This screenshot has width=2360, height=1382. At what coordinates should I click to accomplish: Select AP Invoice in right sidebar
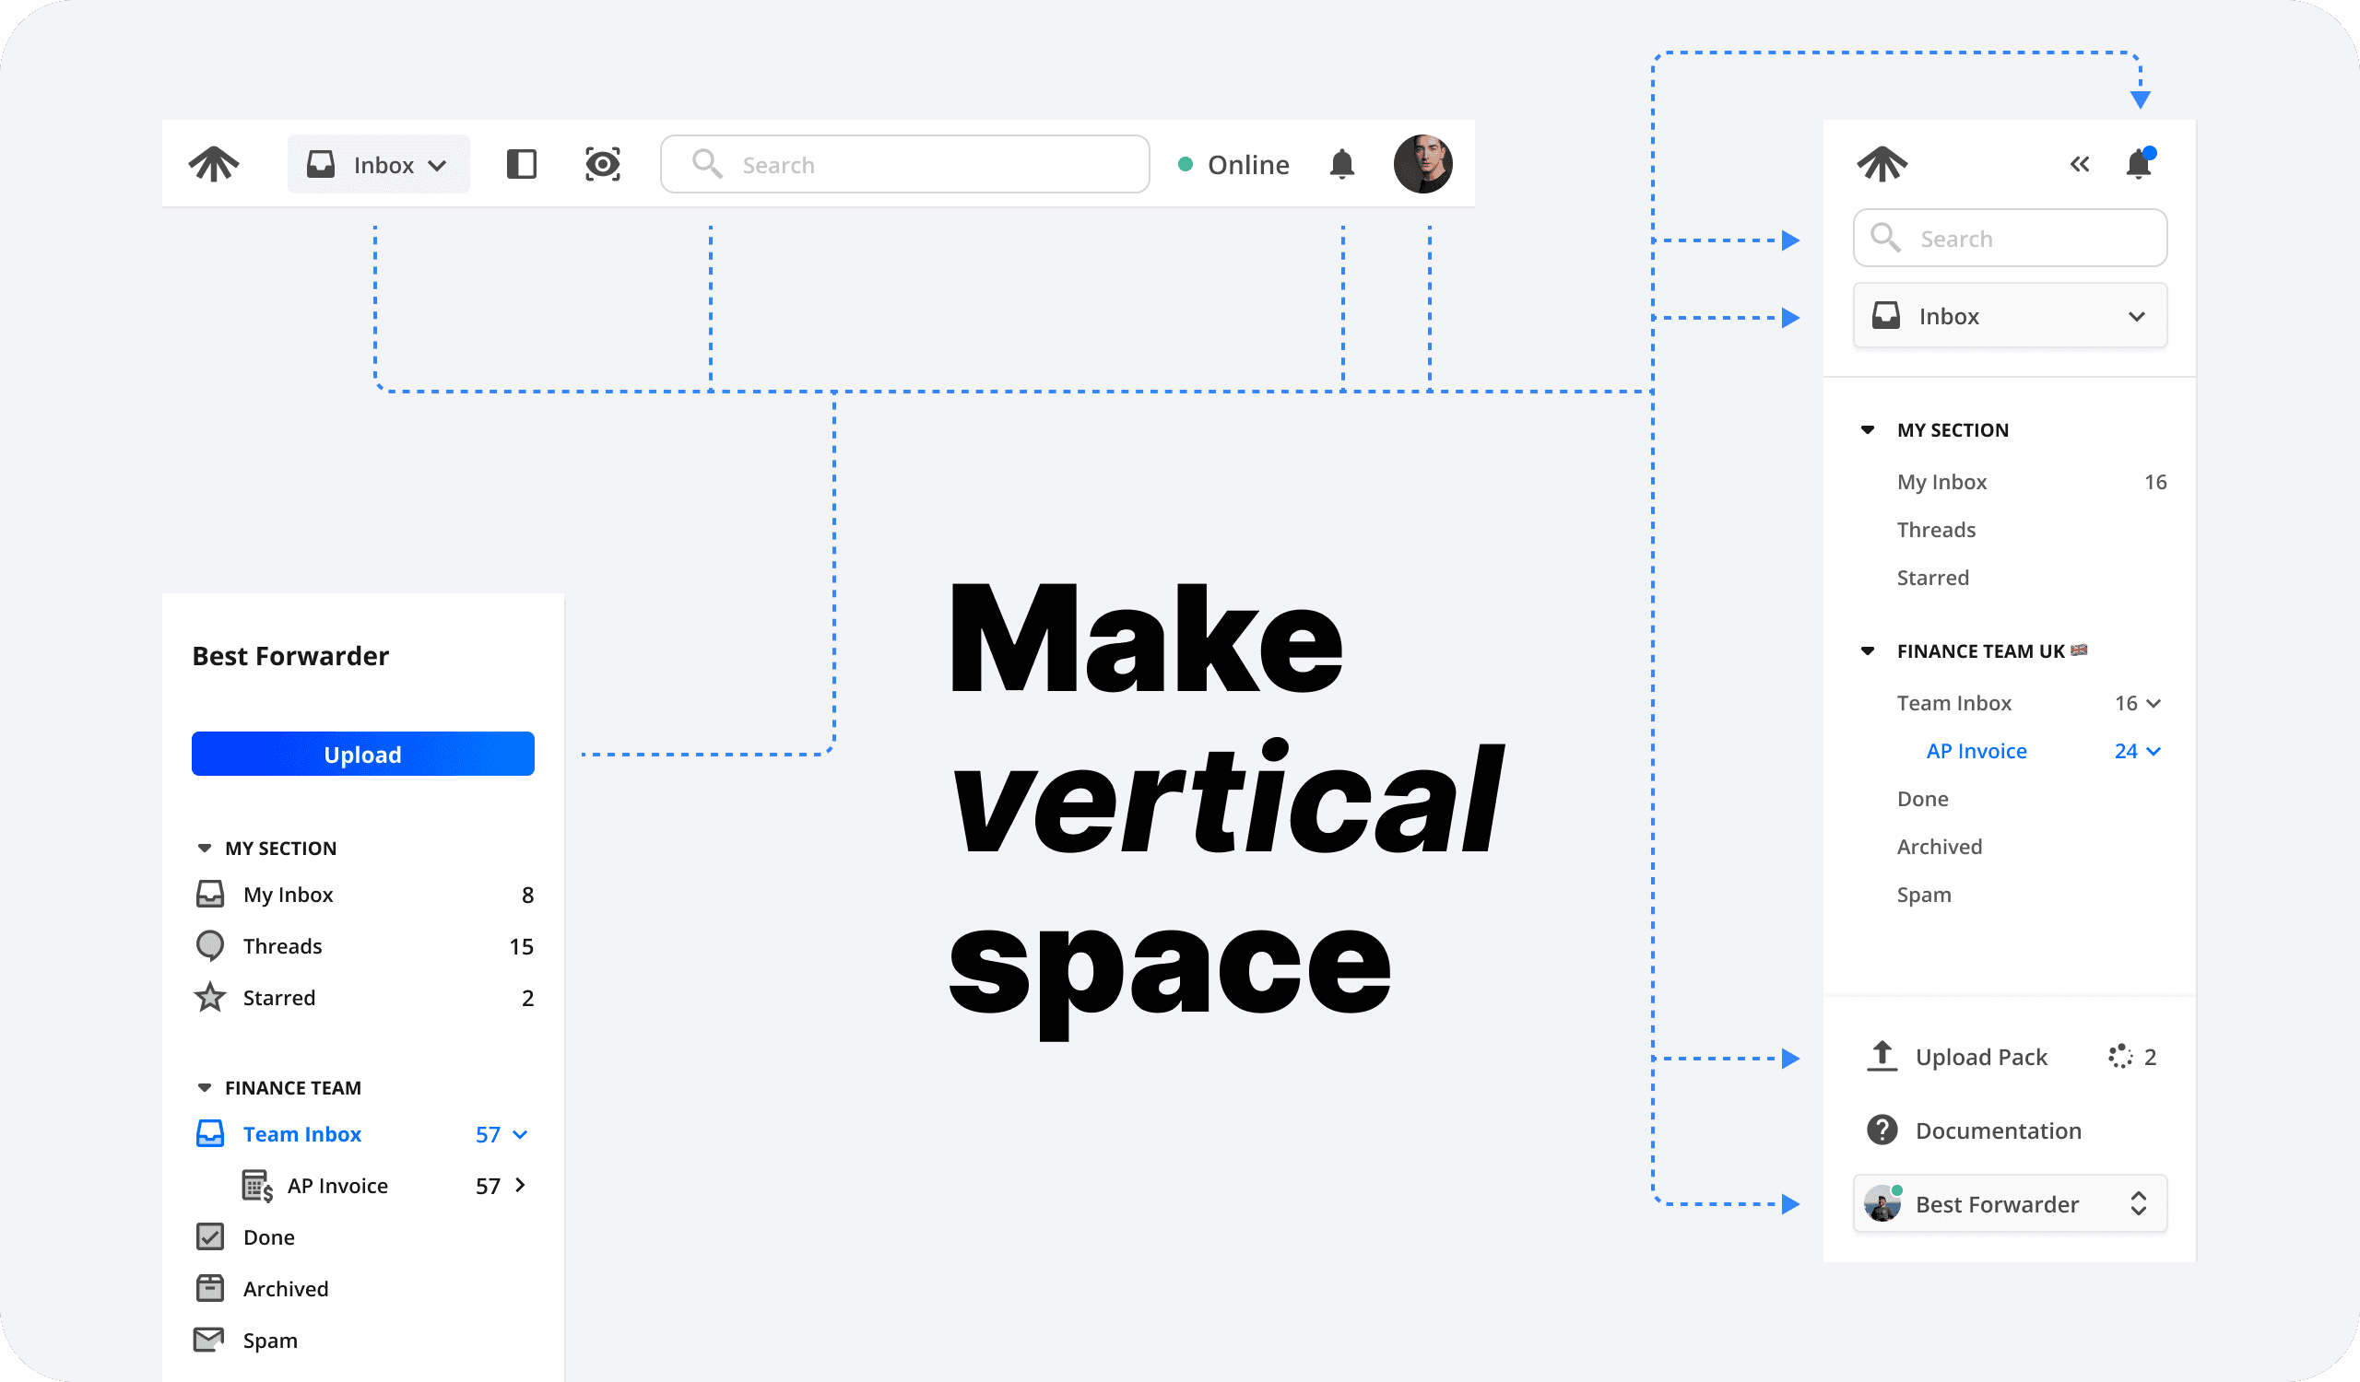point(1976,750)
